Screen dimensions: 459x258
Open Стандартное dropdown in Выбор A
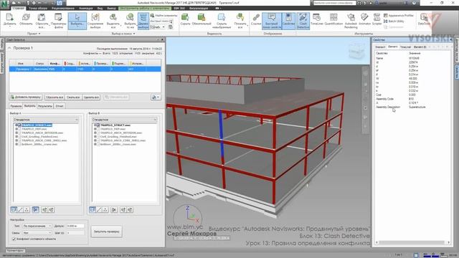pos(46,120)
